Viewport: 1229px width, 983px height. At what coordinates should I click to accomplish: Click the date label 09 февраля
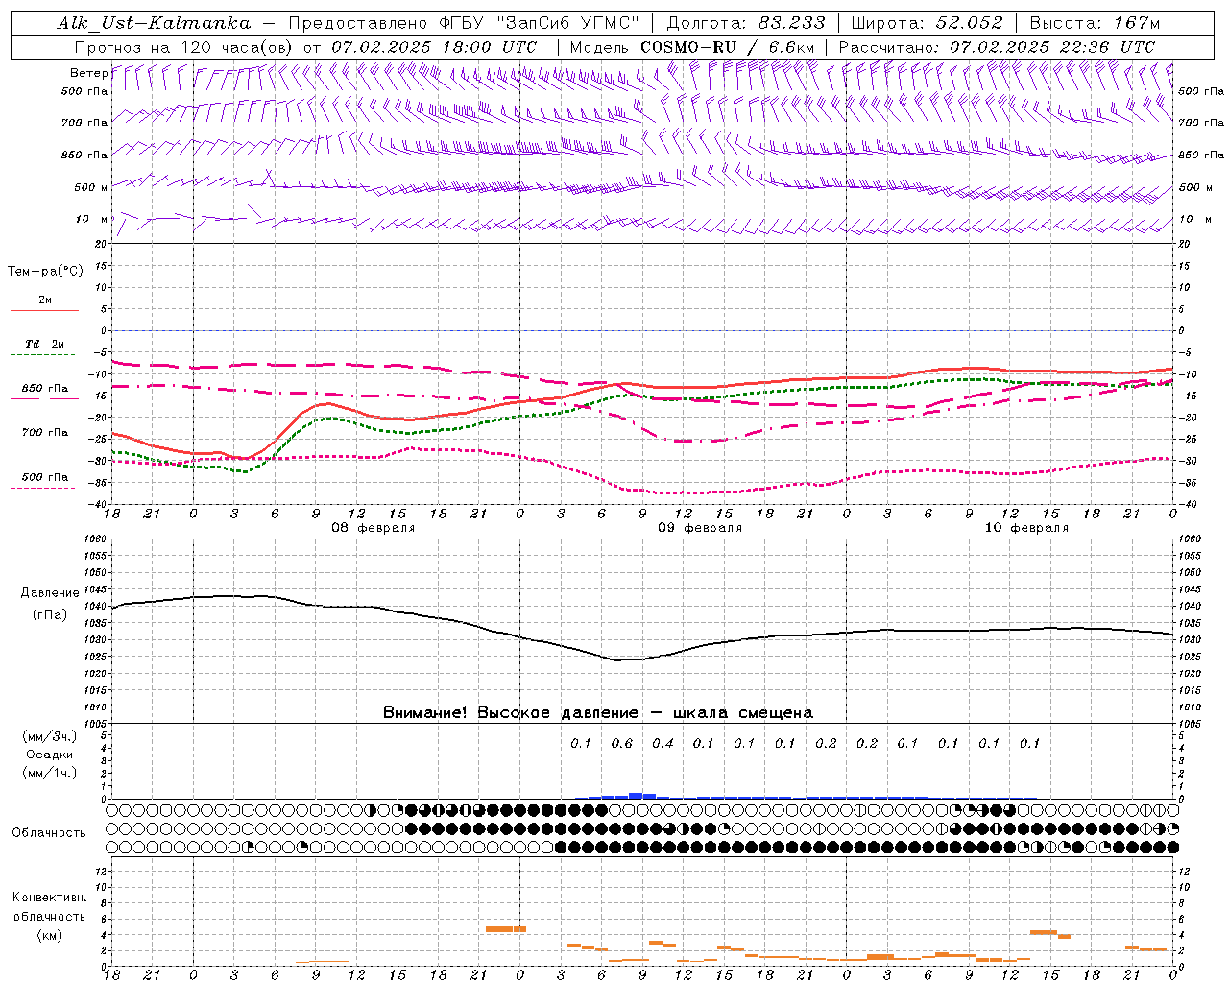(700, 528)
